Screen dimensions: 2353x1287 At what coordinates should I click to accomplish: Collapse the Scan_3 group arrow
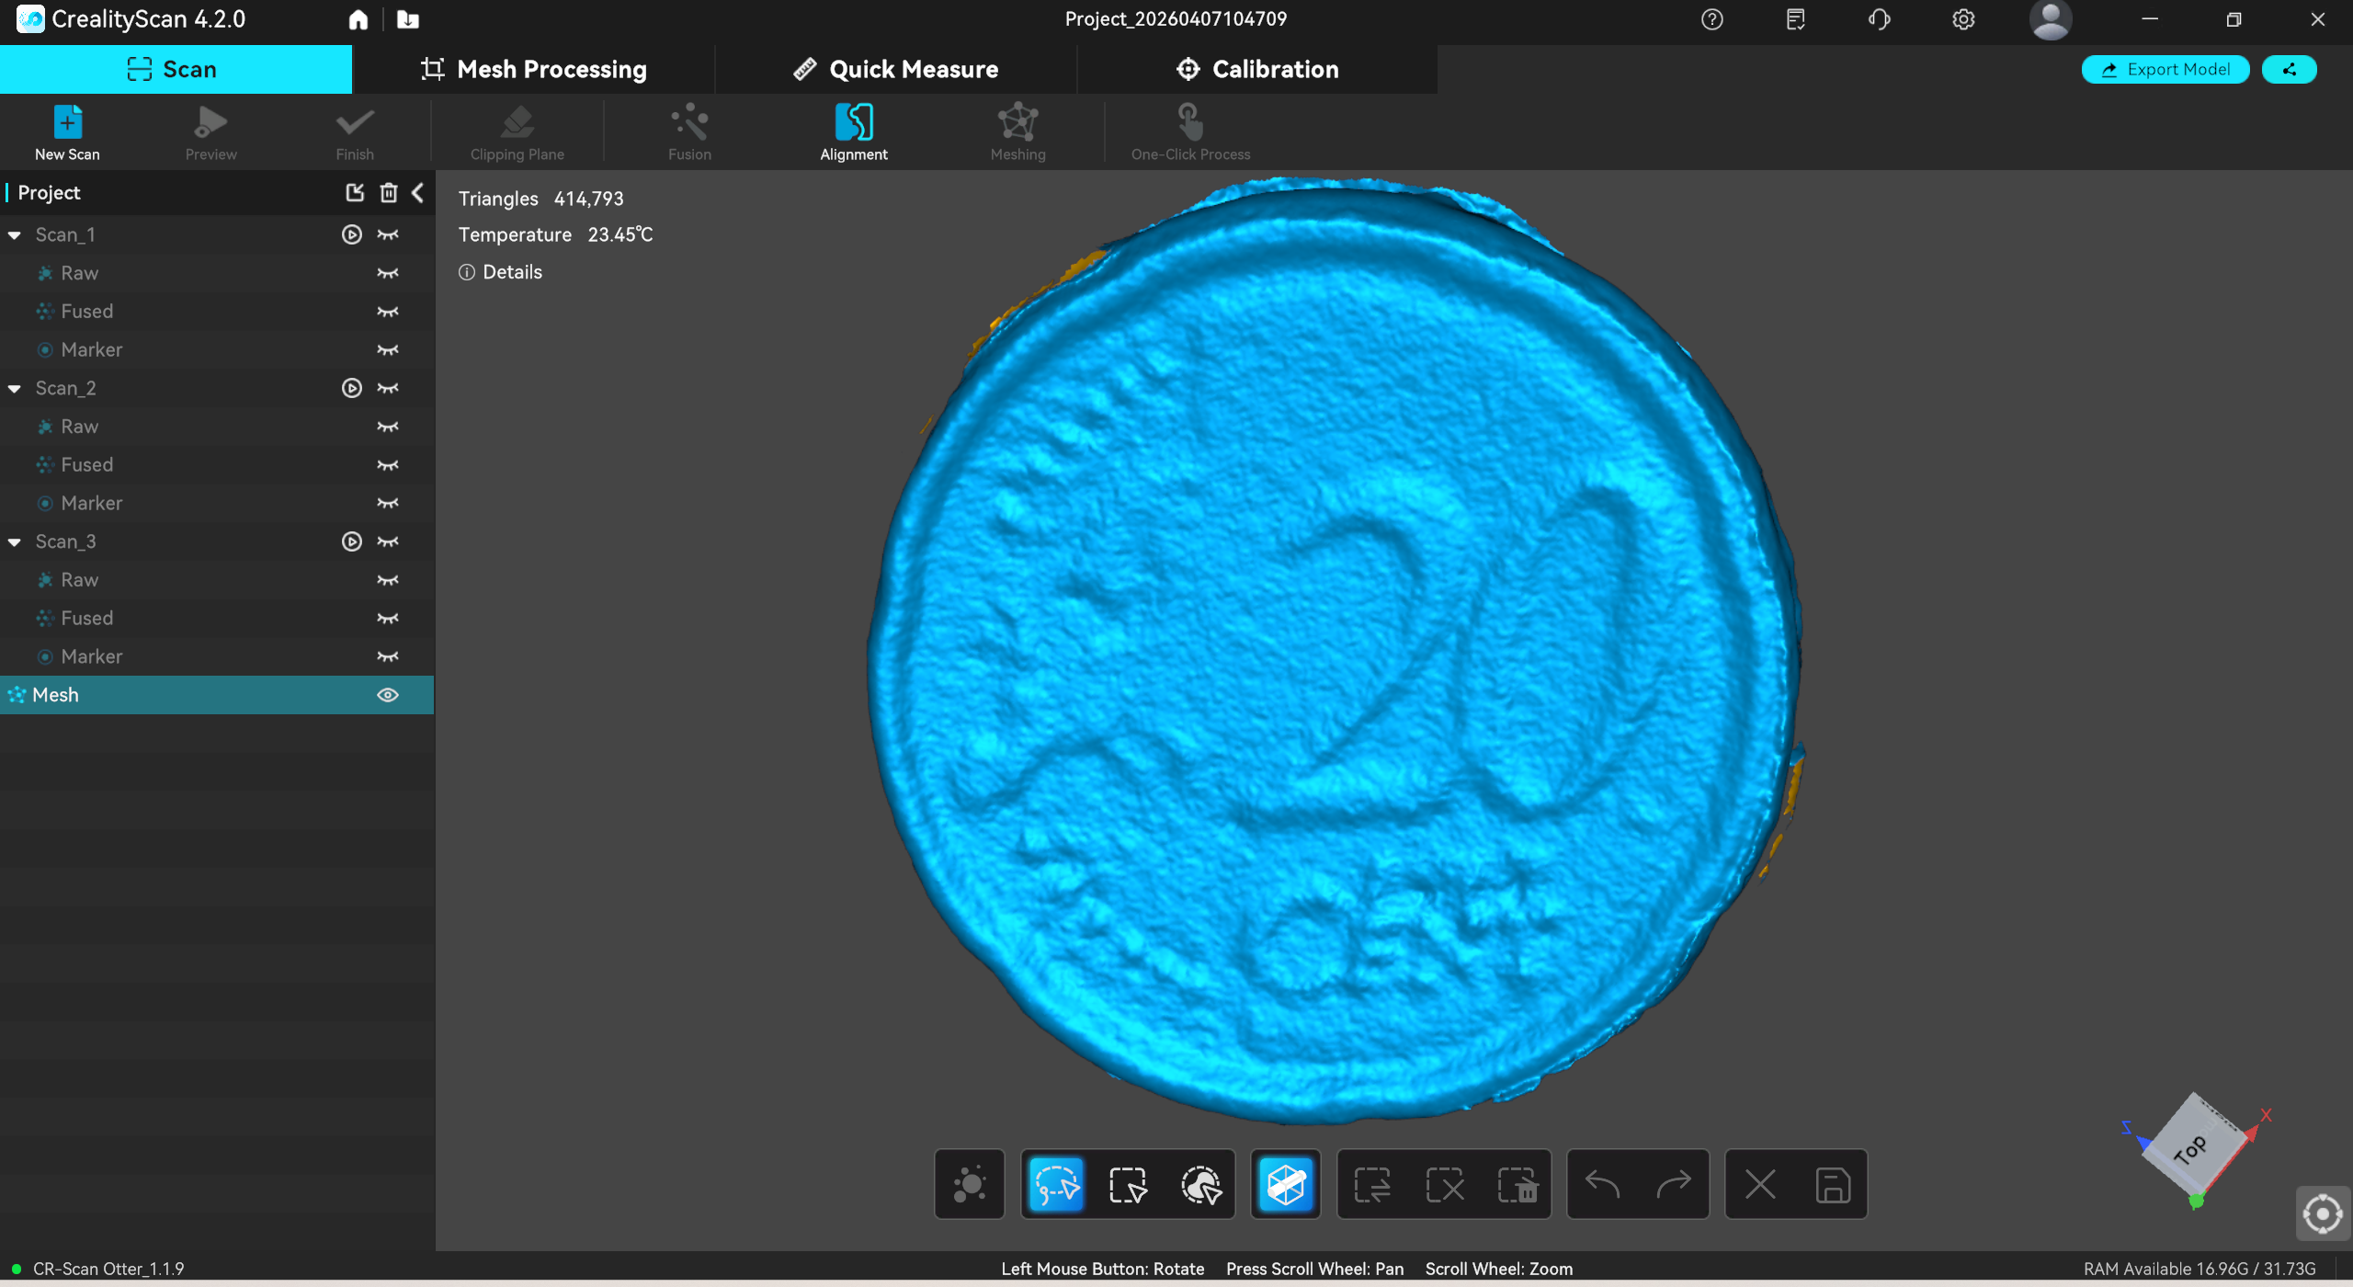tap(15, 542)
